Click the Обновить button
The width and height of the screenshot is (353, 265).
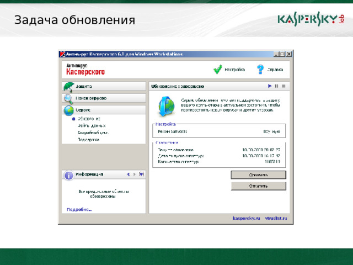[259, 175]
